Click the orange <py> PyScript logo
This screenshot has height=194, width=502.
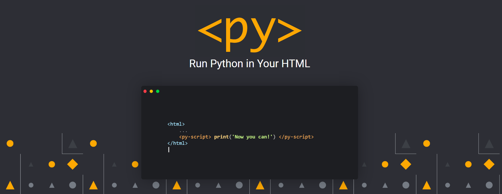coord(250,35)
